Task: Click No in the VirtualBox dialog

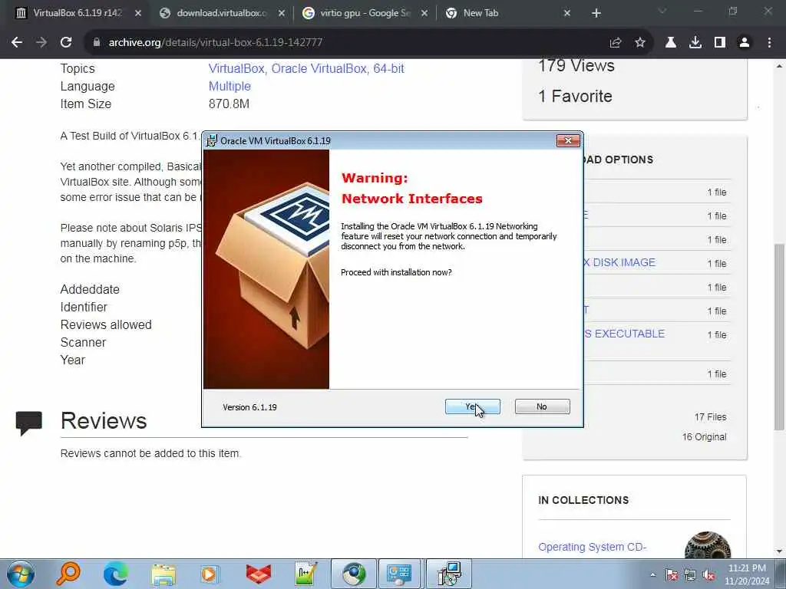Action: click(x=542, y=406)
